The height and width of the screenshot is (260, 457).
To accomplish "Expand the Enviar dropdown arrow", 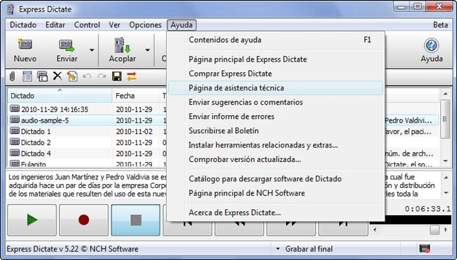I will pyautogui.click(x=92, y=50).
